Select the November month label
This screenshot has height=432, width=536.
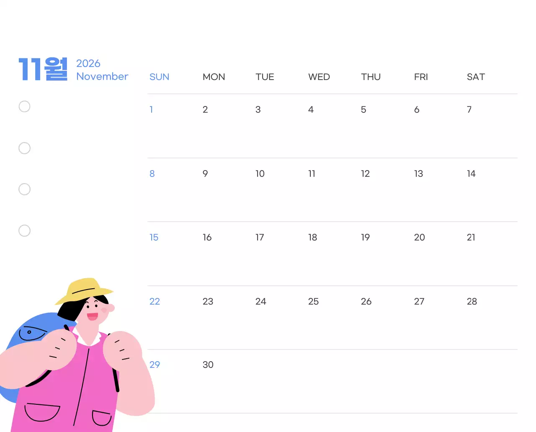click(102, 76)
